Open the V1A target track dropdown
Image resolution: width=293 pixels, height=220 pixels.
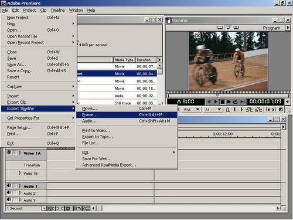pyautogui.click(x=197, y=110)
